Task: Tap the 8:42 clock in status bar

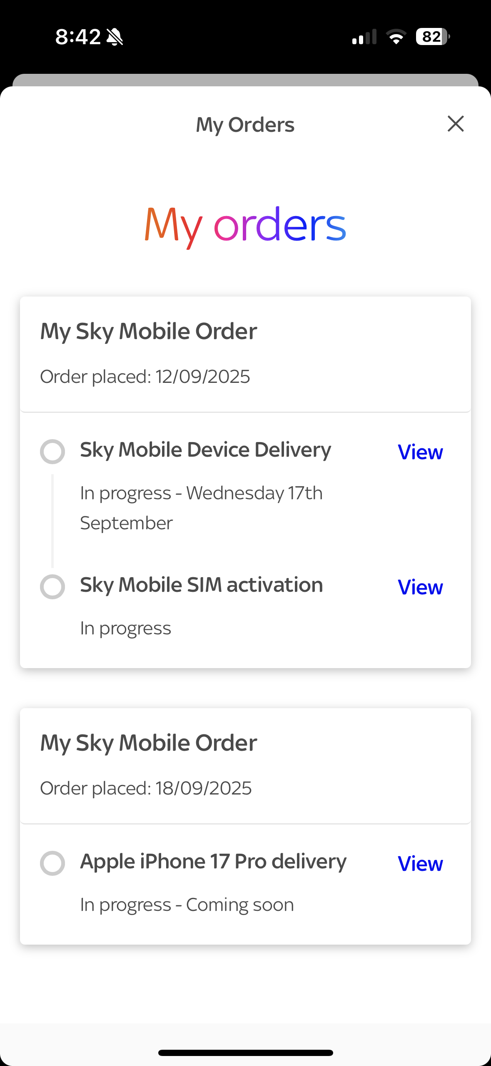Action: 78,37
